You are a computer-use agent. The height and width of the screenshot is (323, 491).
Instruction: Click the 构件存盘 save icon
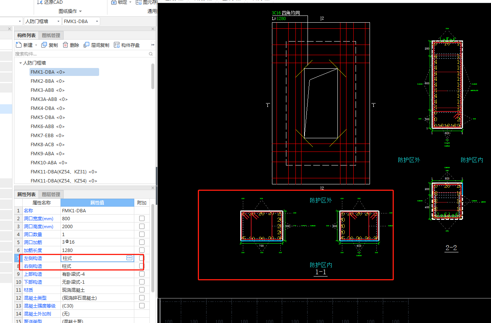[117, 45]
